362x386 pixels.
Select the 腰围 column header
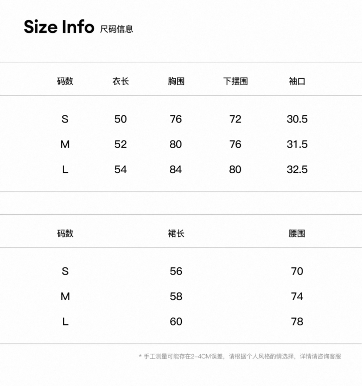[297, 233]
